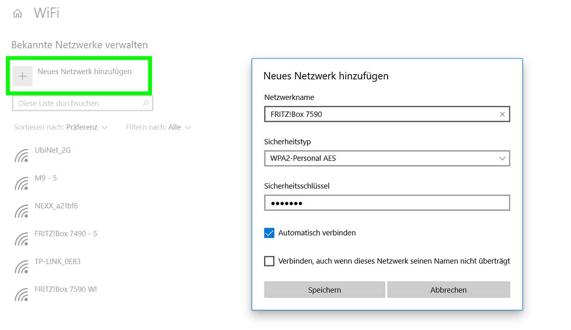This screenshot has height=330, width=571.
Task: Select the FRITZ!Box 7490 - 5 WiFi icon
Action: 22,239
